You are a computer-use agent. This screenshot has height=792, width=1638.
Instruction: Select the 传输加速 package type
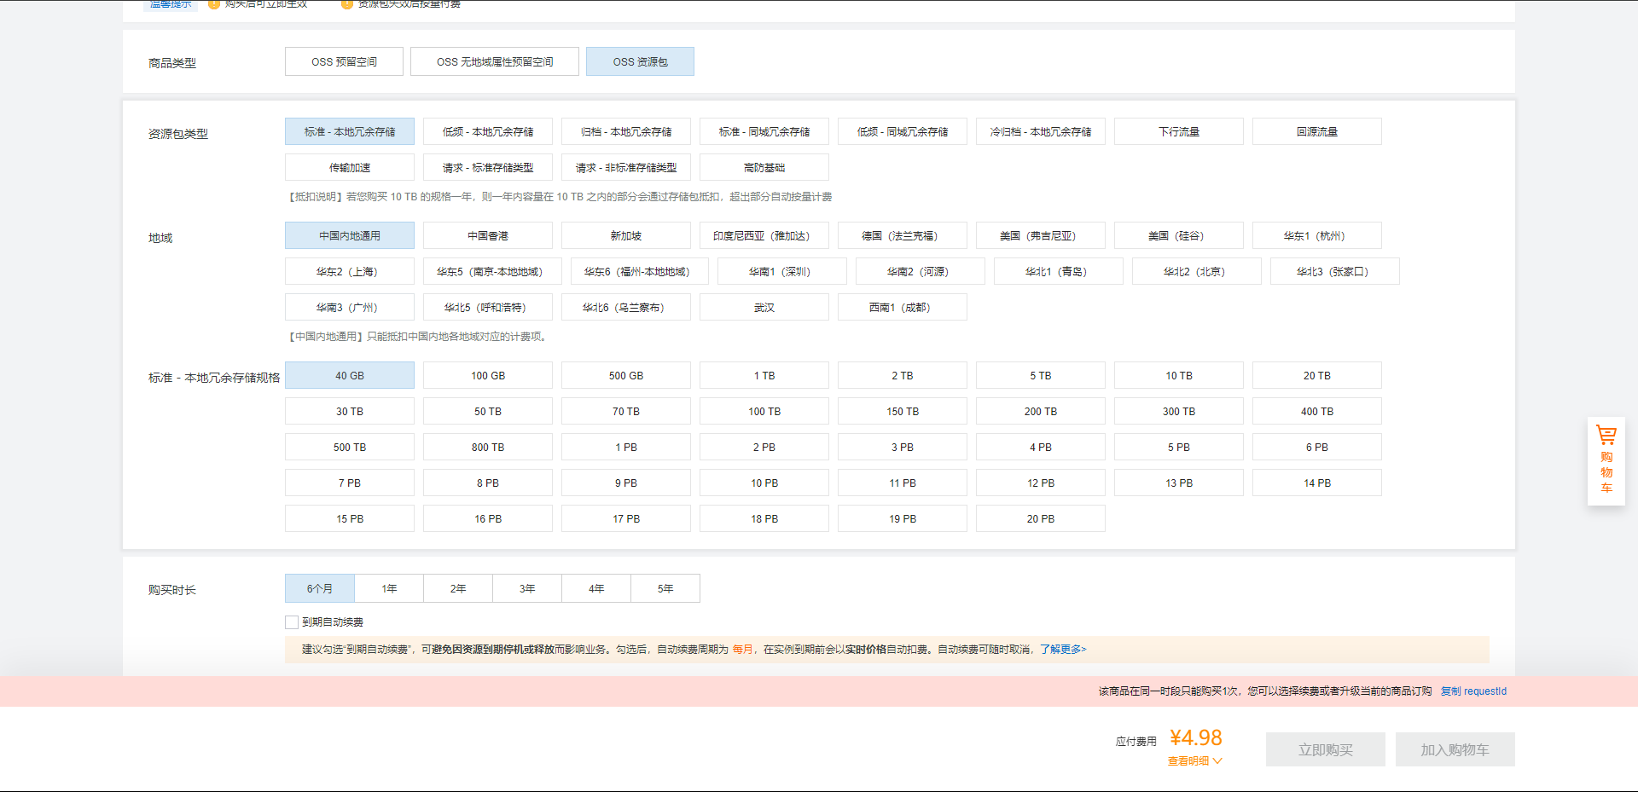[x=350, y=167]
